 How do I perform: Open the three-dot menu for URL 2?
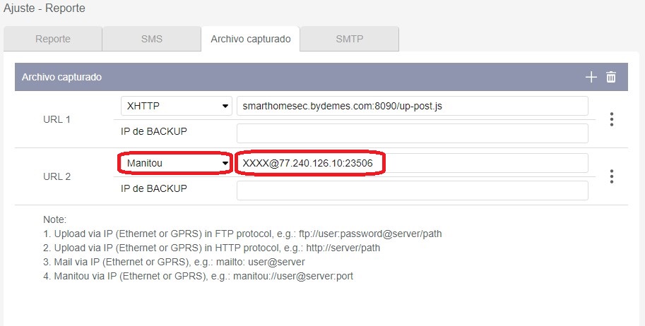pos(612,176)
